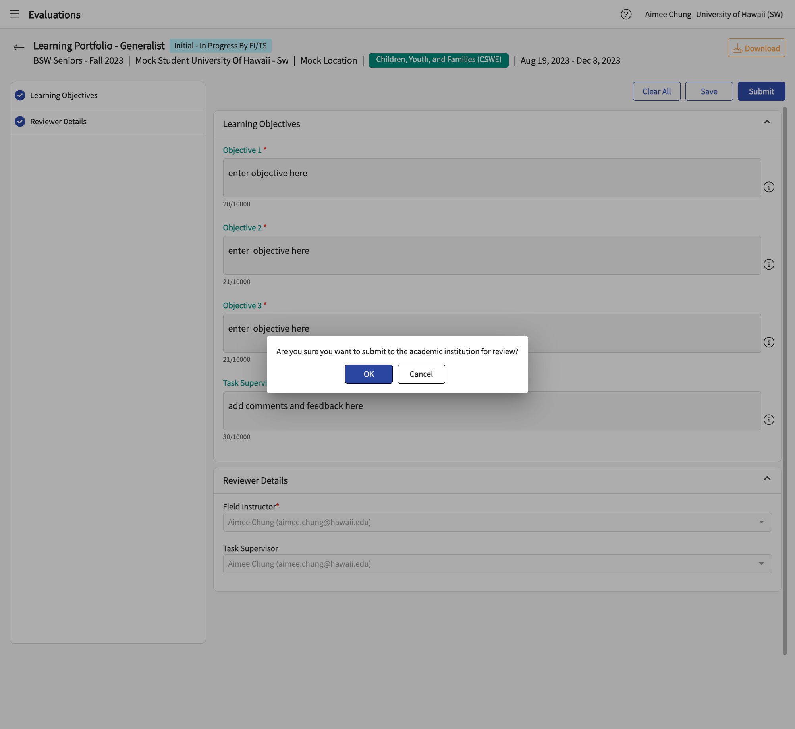Viewport: 795px width, 729px height.
Task: Cancel the submit confirmation dialog
Action: point(421,374)
